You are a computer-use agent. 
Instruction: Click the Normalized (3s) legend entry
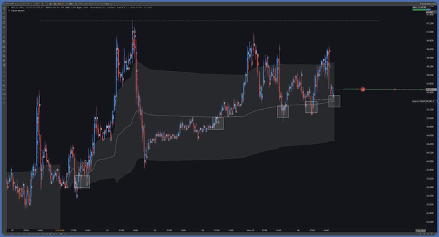pyautogui.click(x=98, y=7)
